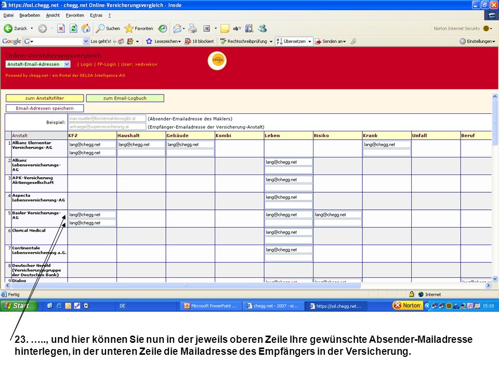Image resolution: width=499 pixels, height=374 pixels.
Task: Click the forward navigation arrow
Action: coord(42,29)
